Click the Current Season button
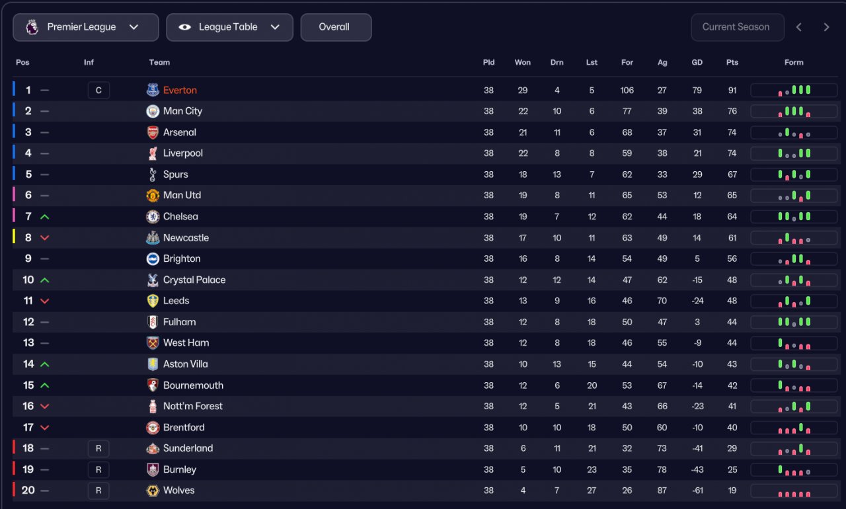Viewport: 846px width, 509px height. (x=738, y=27)
